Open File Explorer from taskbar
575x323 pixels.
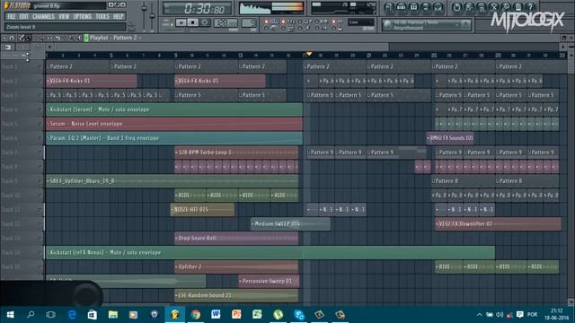pyautogui.click(x=112, y=315)
